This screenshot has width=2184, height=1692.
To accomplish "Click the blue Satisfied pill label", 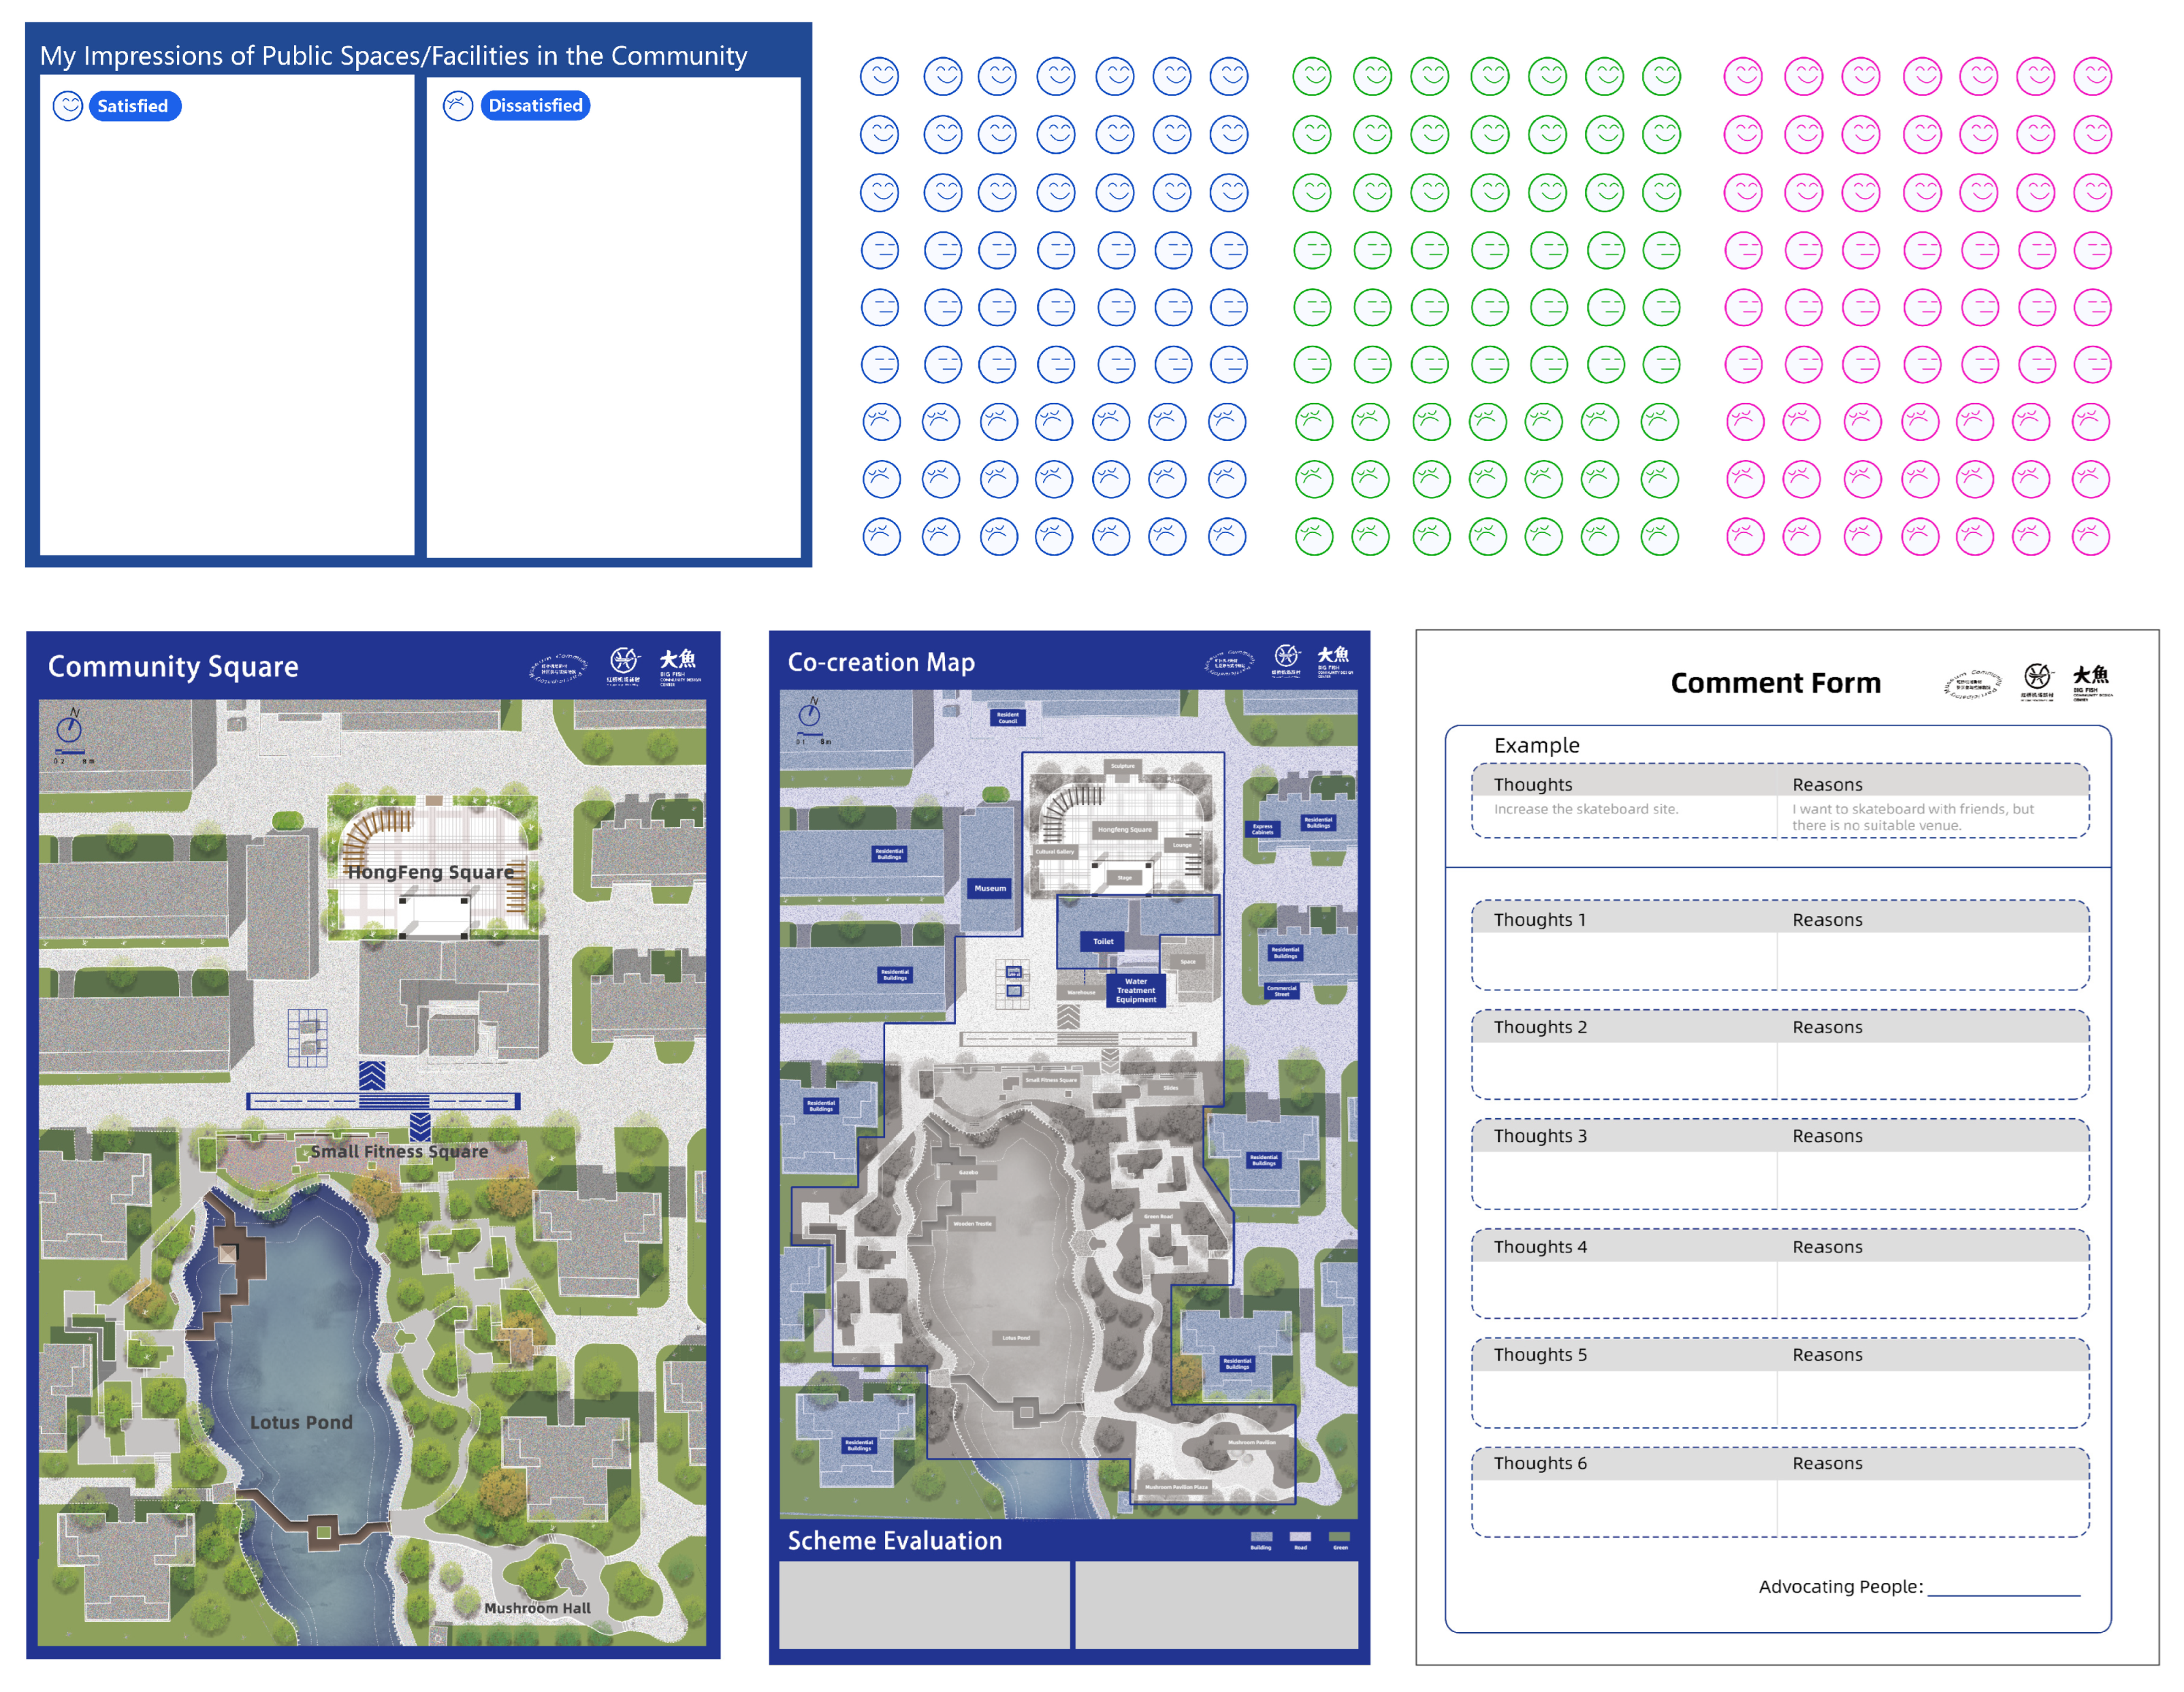I will [x=134, y=106].
